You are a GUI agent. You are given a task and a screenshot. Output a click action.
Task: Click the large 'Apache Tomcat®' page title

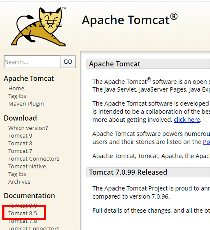pyautogui.click(x=130, y=20)
